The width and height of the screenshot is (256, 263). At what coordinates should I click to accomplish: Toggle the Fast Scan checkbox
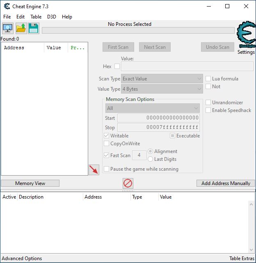[x=106, y=156]
